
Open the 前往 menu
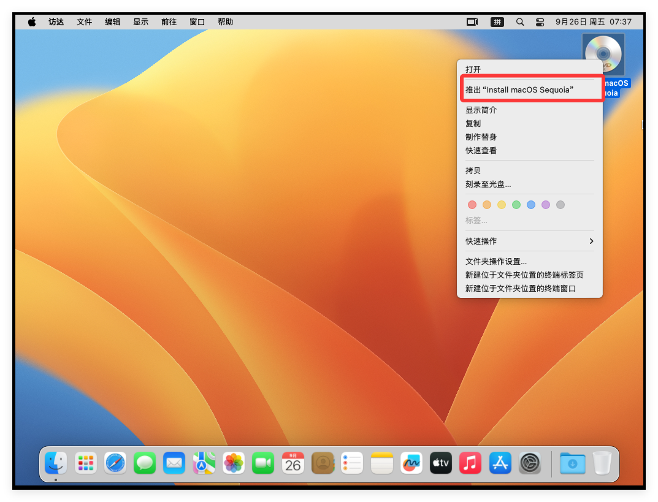[169, 22]
